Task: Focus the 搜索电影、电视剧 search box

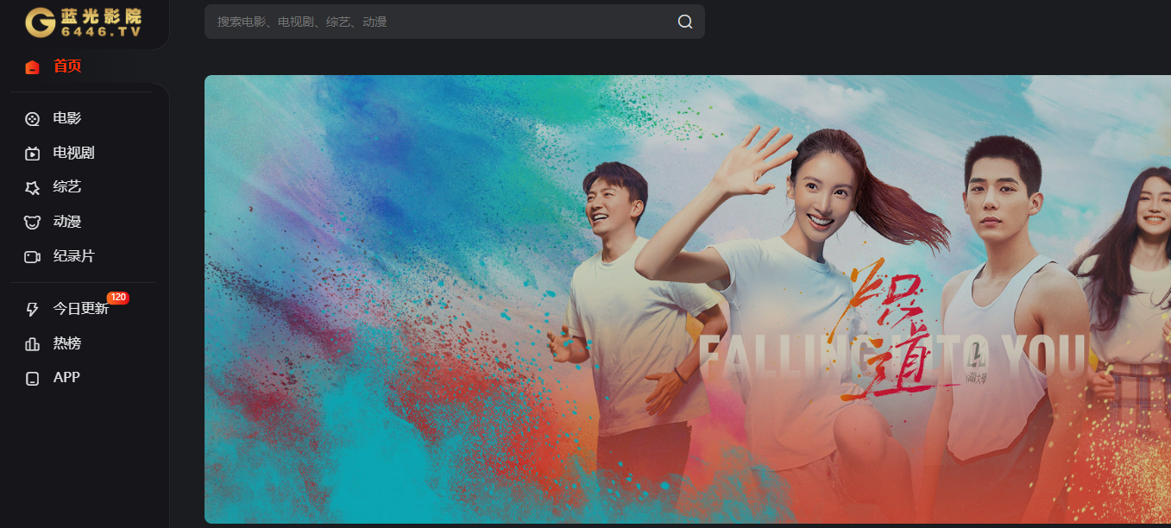Action: point(440,22)
